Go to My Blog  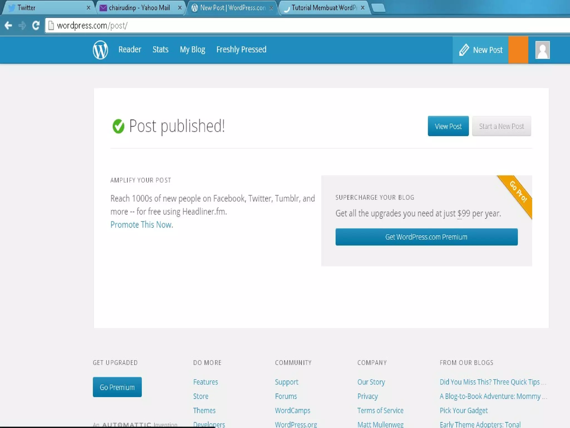192,50
